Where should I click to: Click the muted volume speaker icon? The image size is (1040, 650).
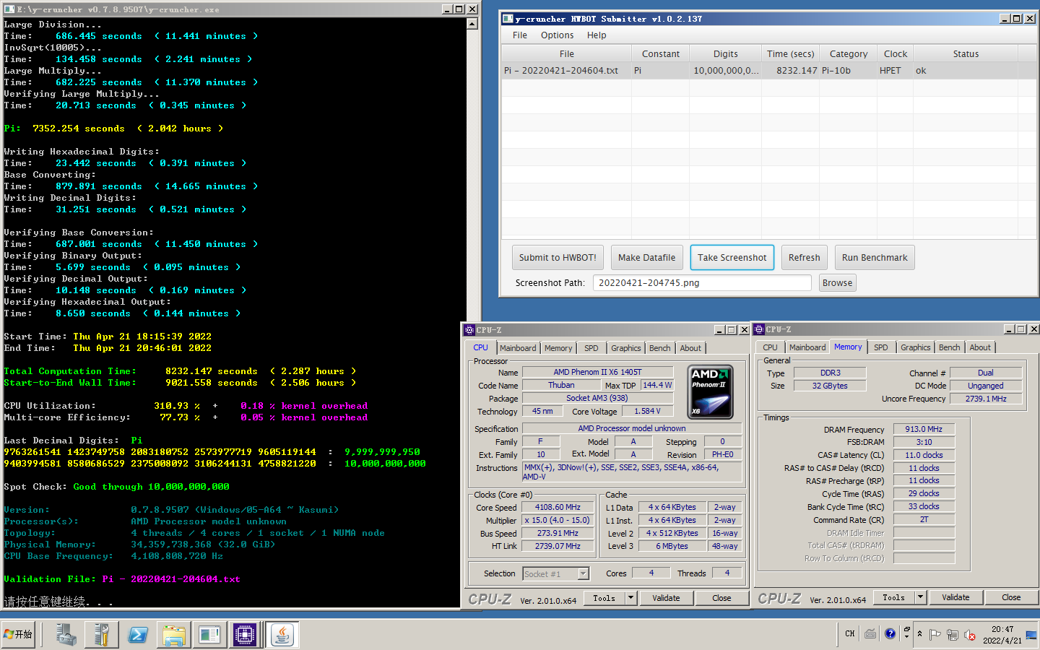970,635
